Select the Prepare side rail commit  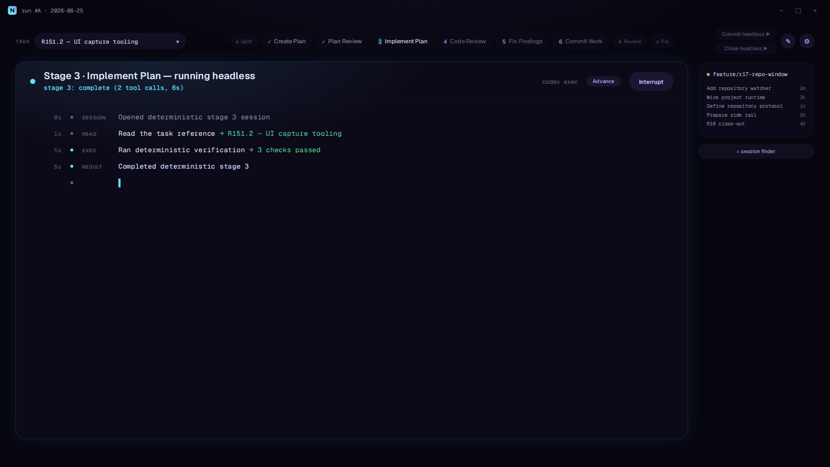(x=756, y=115)
